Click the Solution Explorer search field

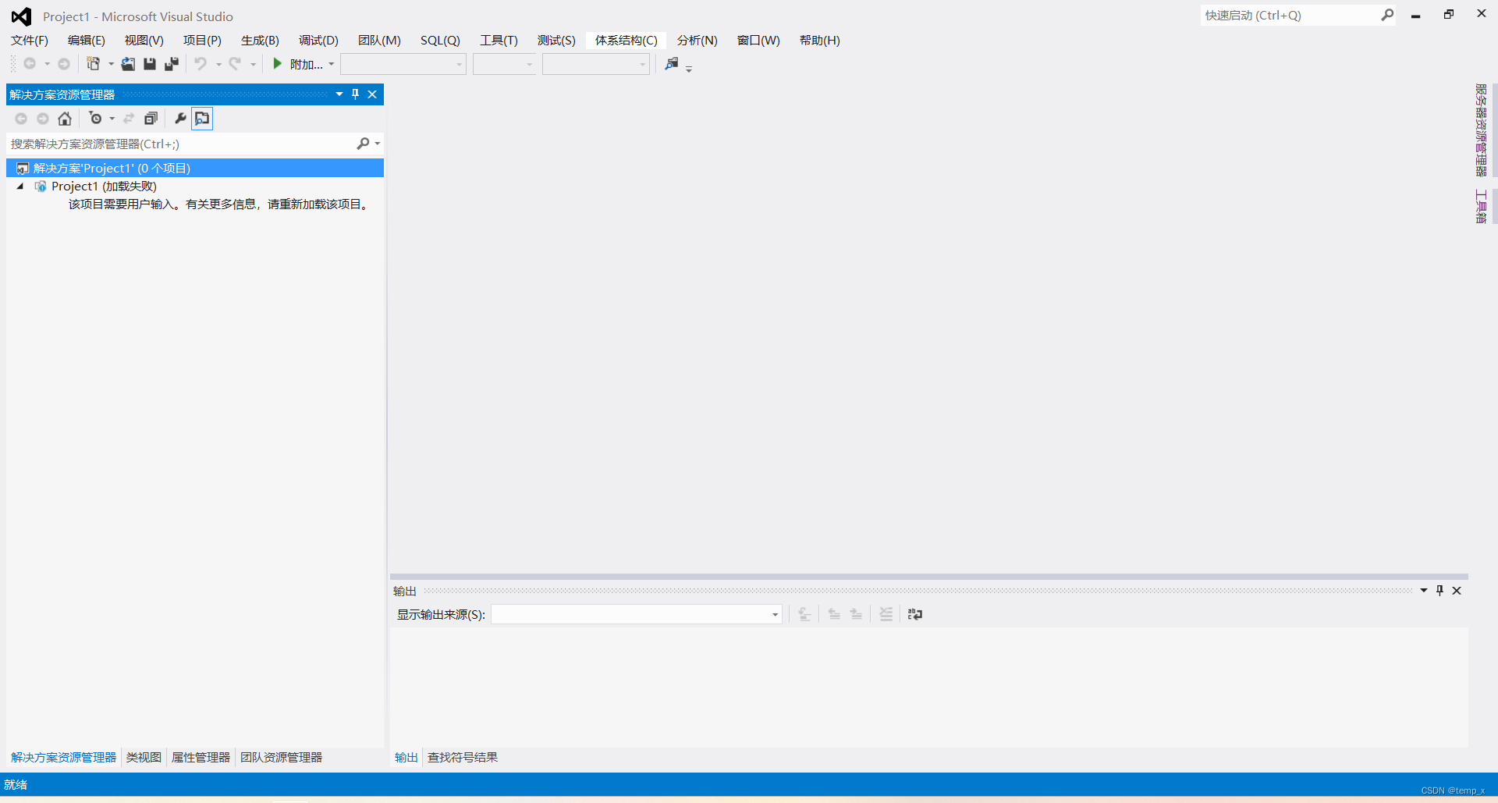click(x=181, y=144)
